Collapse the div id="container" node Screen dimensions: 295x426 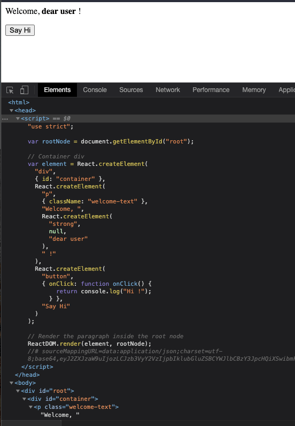coord(25,399)
